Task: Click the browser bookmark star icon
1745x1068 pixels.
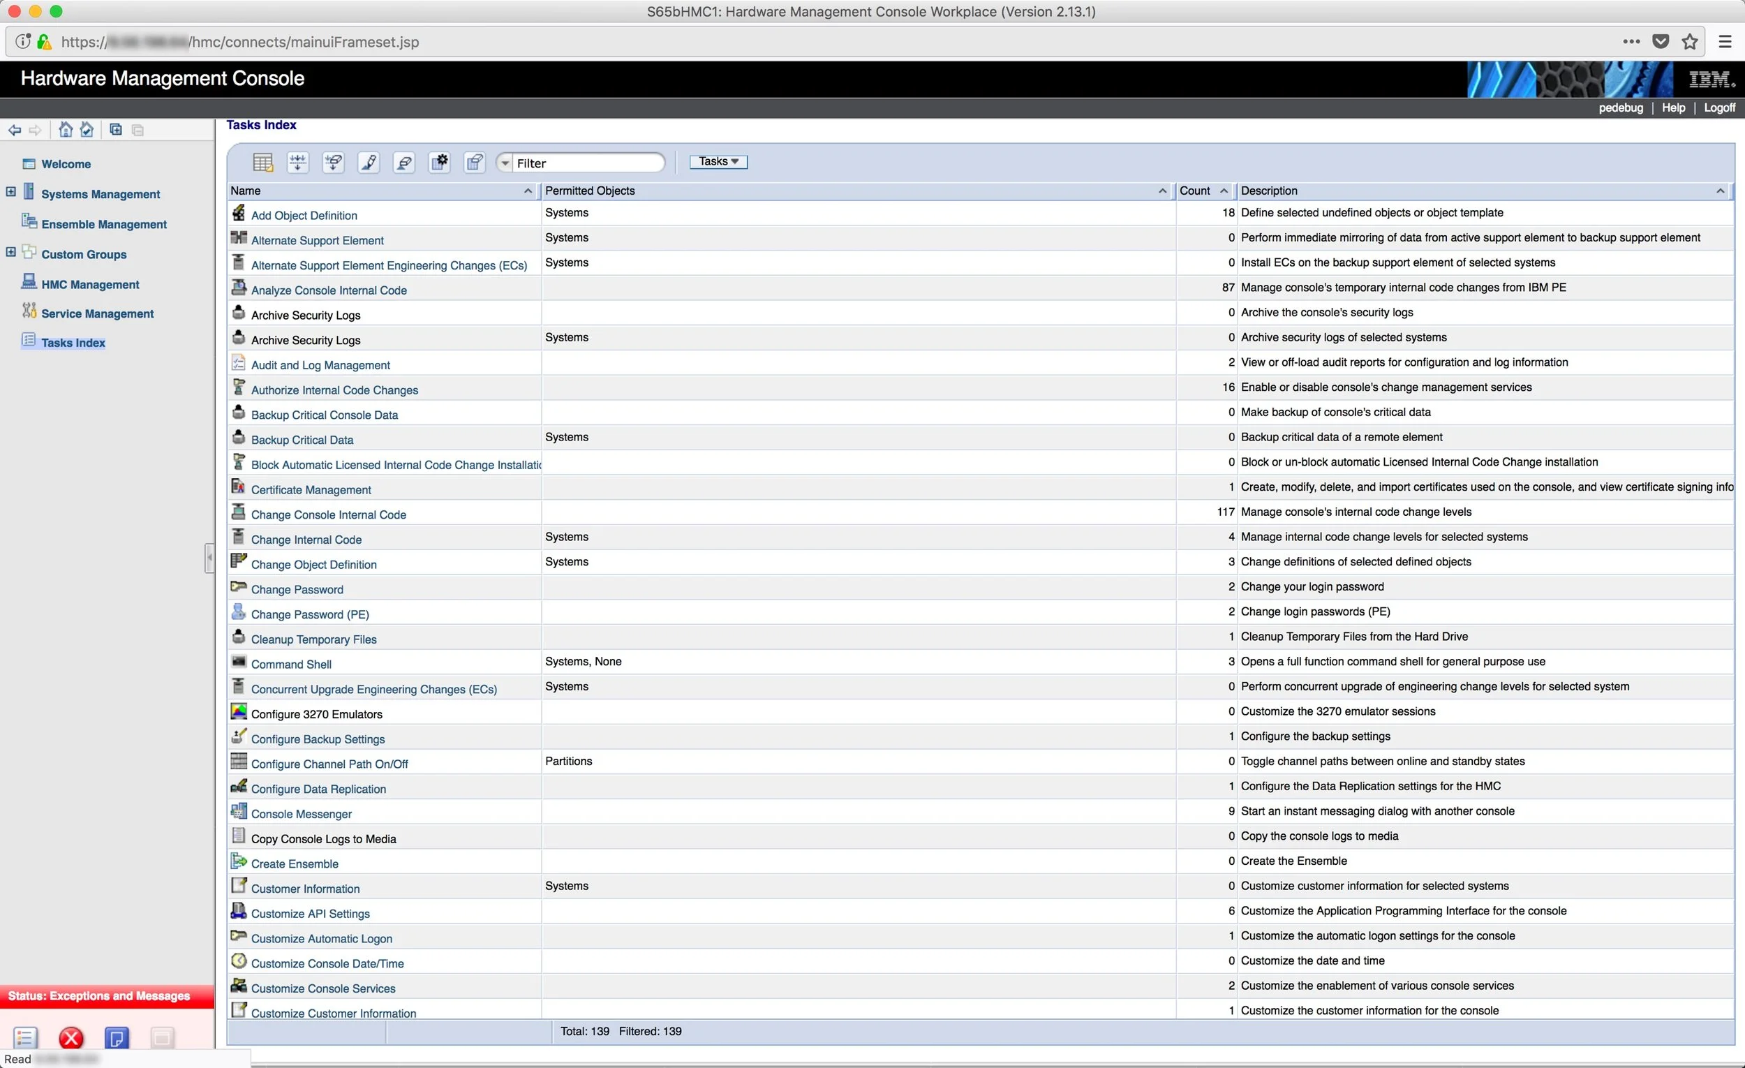Action: 1690,42
